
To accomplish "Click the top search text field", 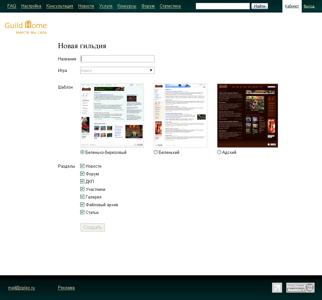I will [223, 6].
